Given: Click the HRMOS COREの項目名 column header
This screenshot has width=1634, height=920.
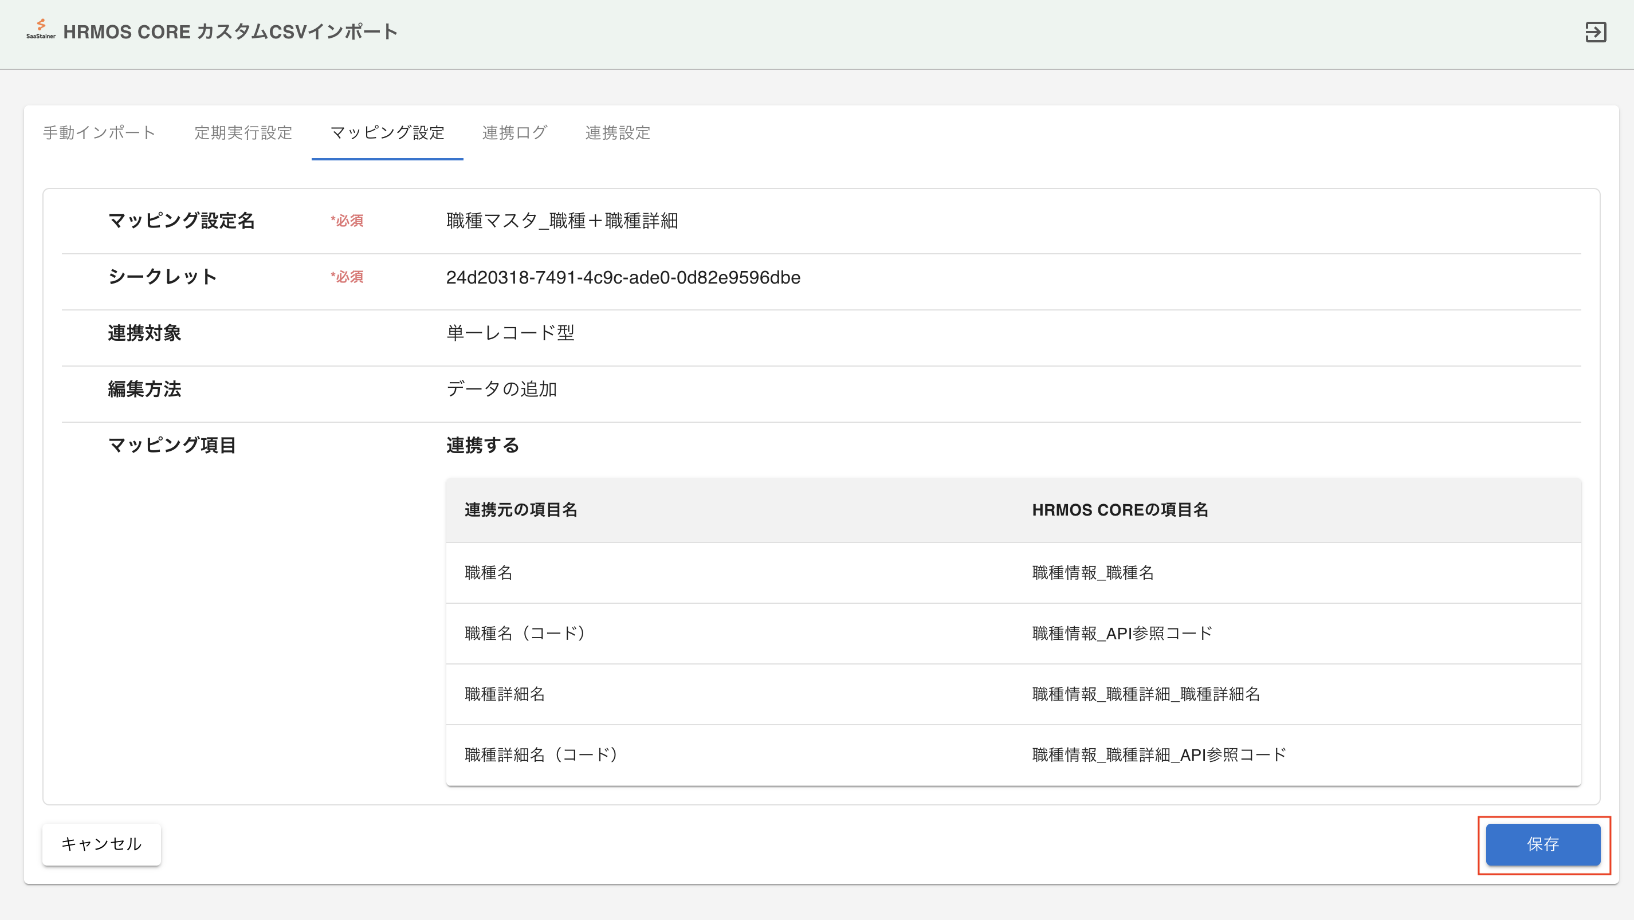Looking at the screenshot, I should 1120,510.
